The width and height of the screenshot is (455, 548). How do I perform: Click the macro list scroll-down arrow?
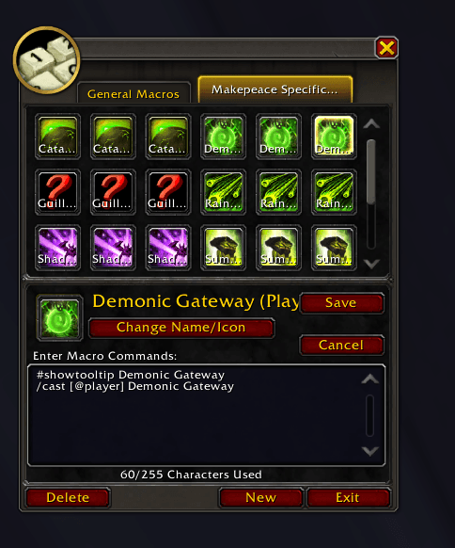pos(371,264)
